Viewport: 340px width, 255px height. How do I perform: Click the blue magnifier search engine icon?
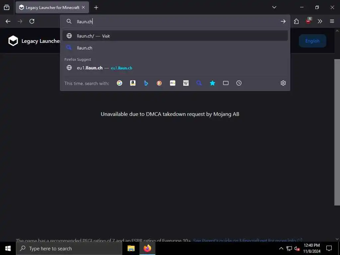[x=199, y=83]
